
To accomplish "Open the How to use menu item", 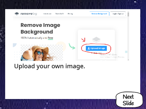I will 47,14.
